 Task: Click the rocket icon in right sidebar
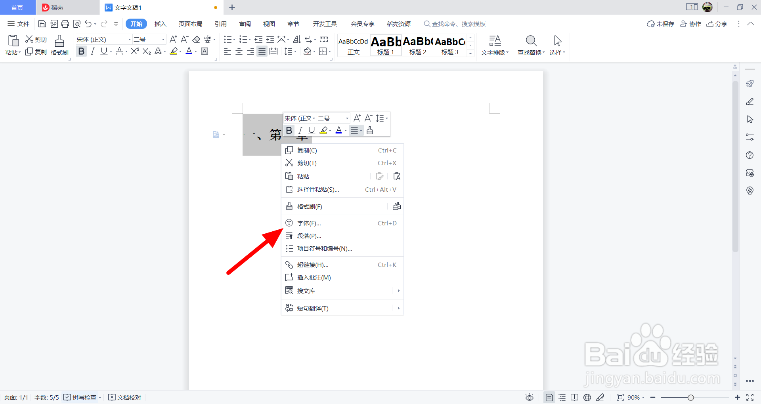750,84
